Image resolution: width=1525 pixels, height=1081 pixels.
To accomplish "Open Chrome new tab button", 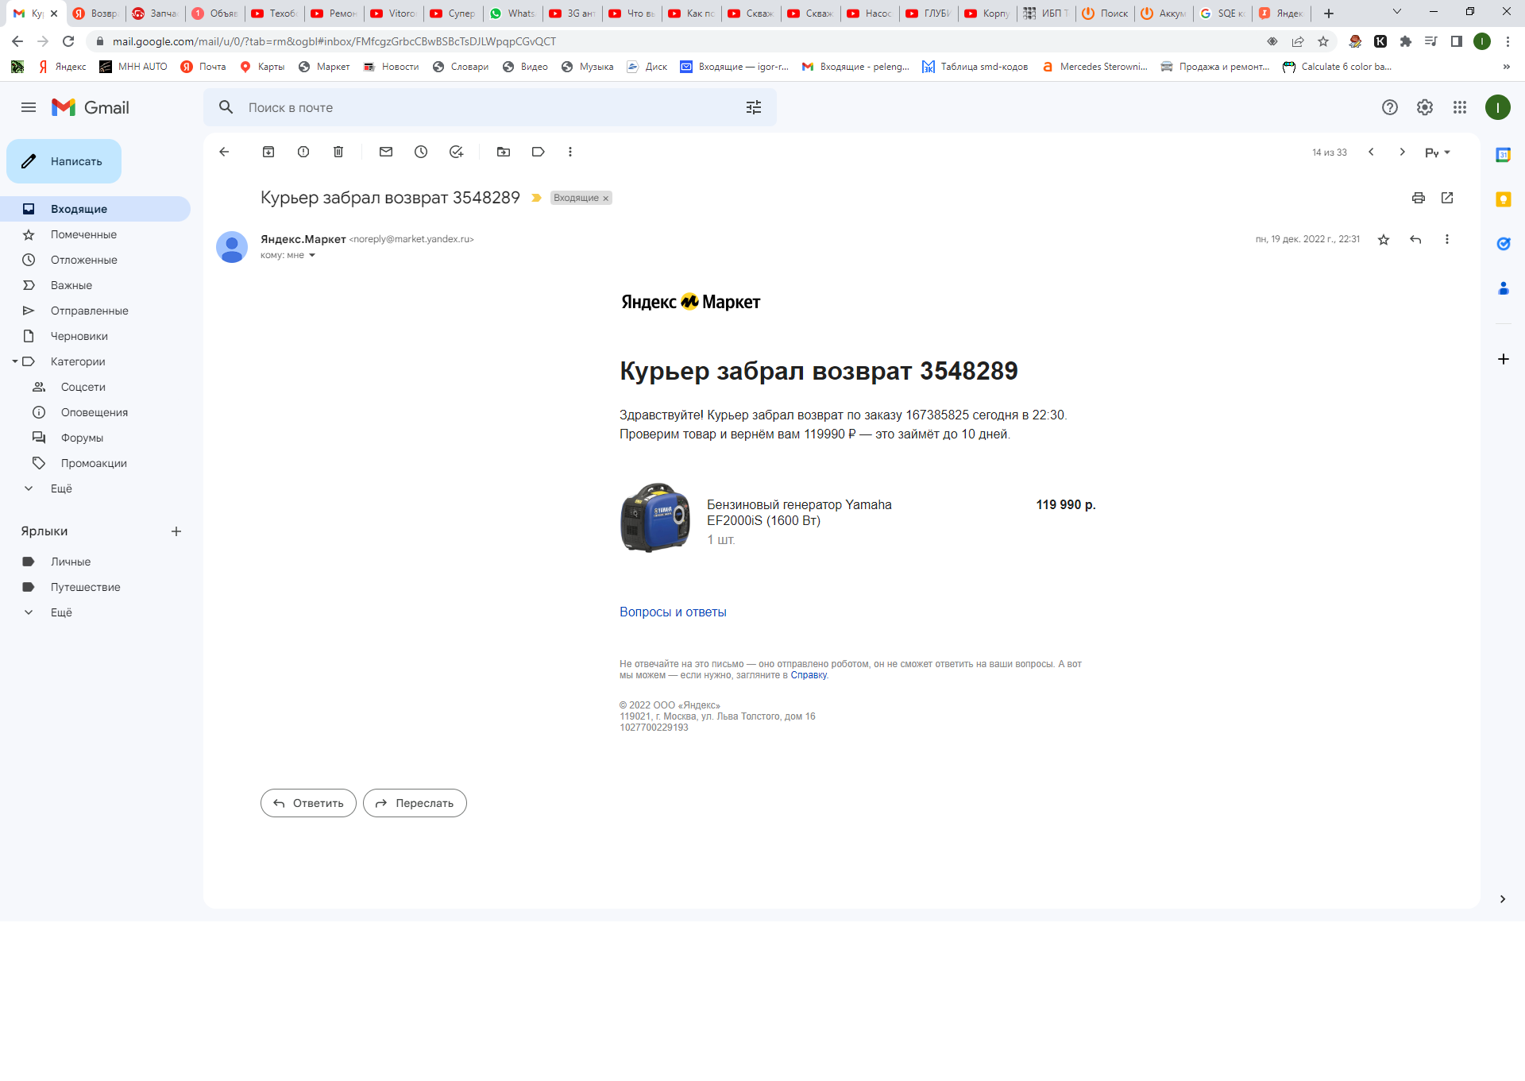I will click(1329, 14).
